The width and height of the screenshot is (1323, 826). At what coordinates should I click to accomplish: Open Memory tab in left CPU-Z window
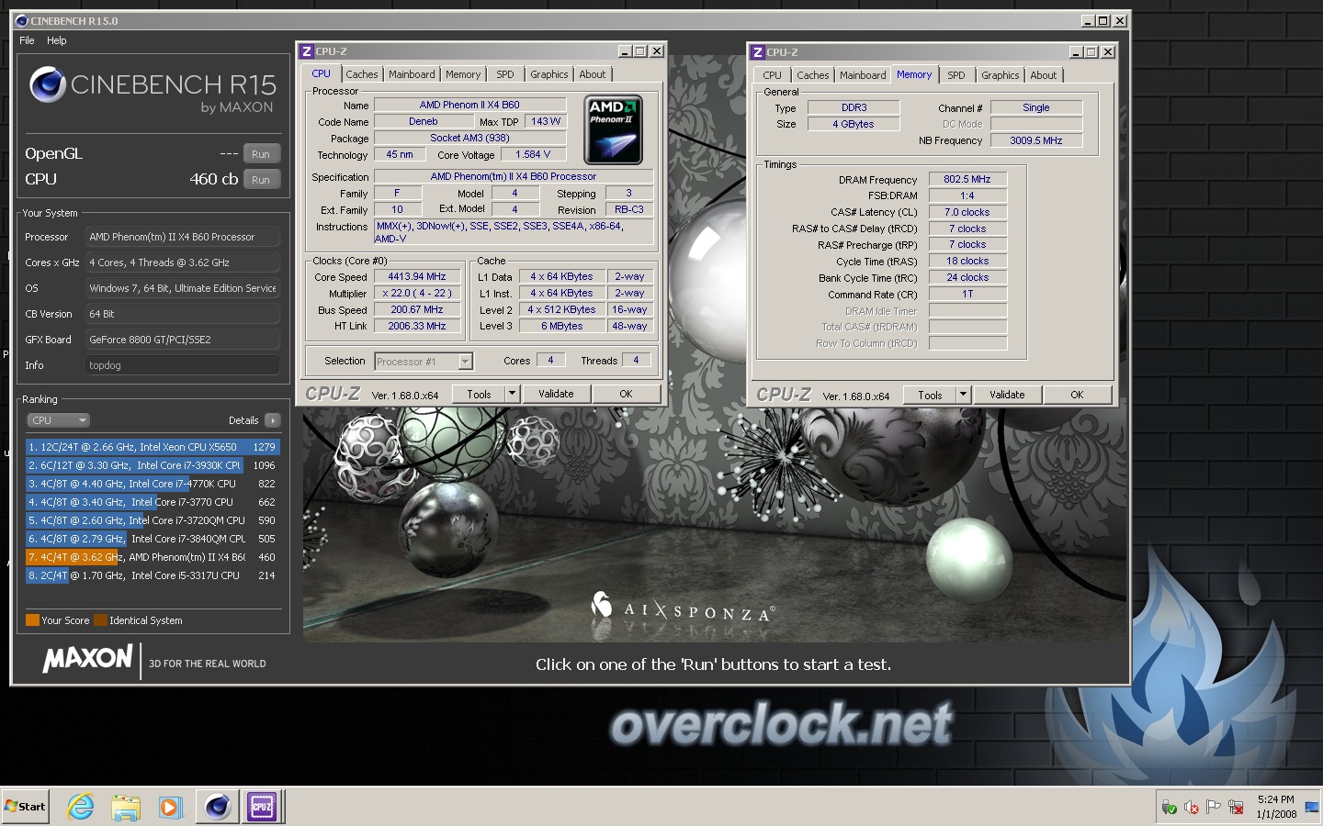pyautogui.click(x=463, y=74)
